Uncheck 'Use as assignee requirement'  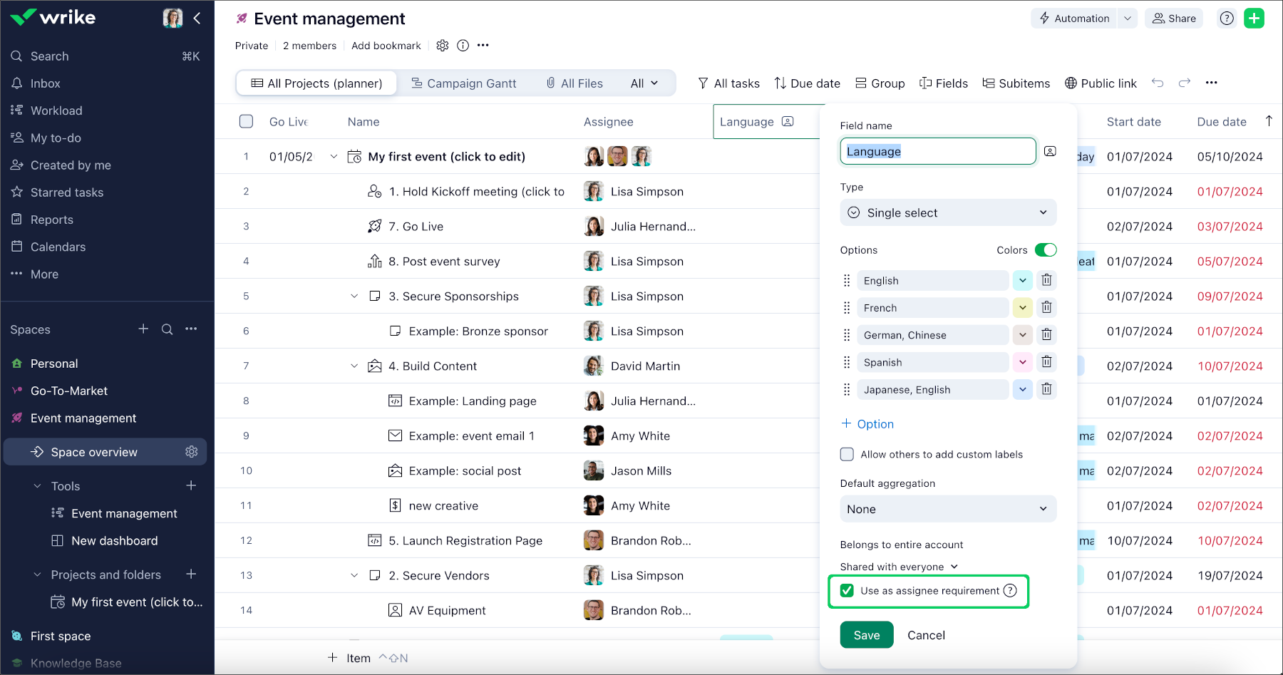(x=847, y=591)
